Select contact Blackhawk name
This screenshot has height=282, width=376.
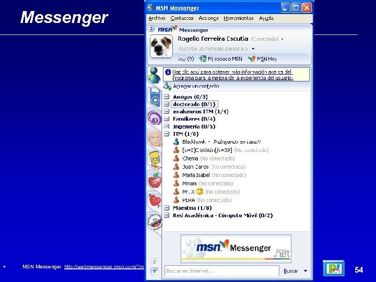tap(194, 142)
